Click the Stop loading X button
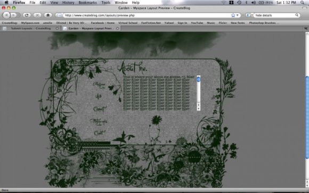Screen dimensions: 309x193 click(37, 15)
